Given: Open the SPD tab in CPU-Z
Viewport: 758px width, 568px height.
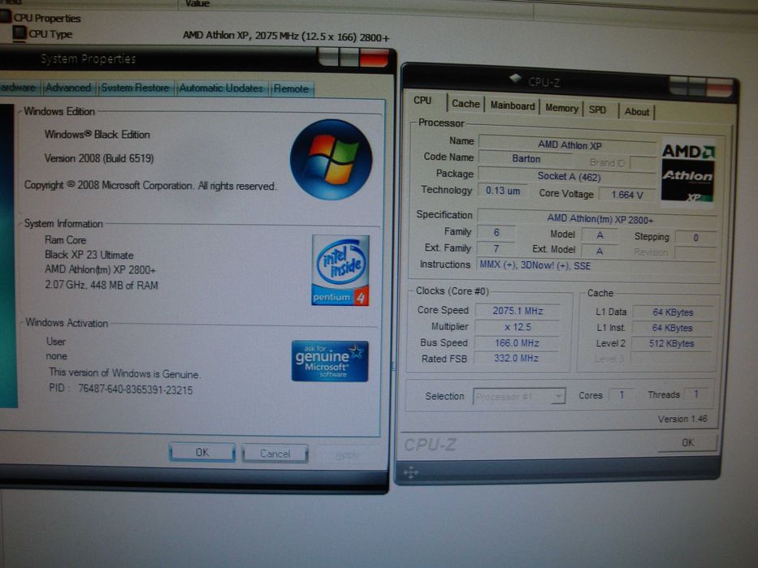Looking at the screenshot, I should [x=600, y=110].
